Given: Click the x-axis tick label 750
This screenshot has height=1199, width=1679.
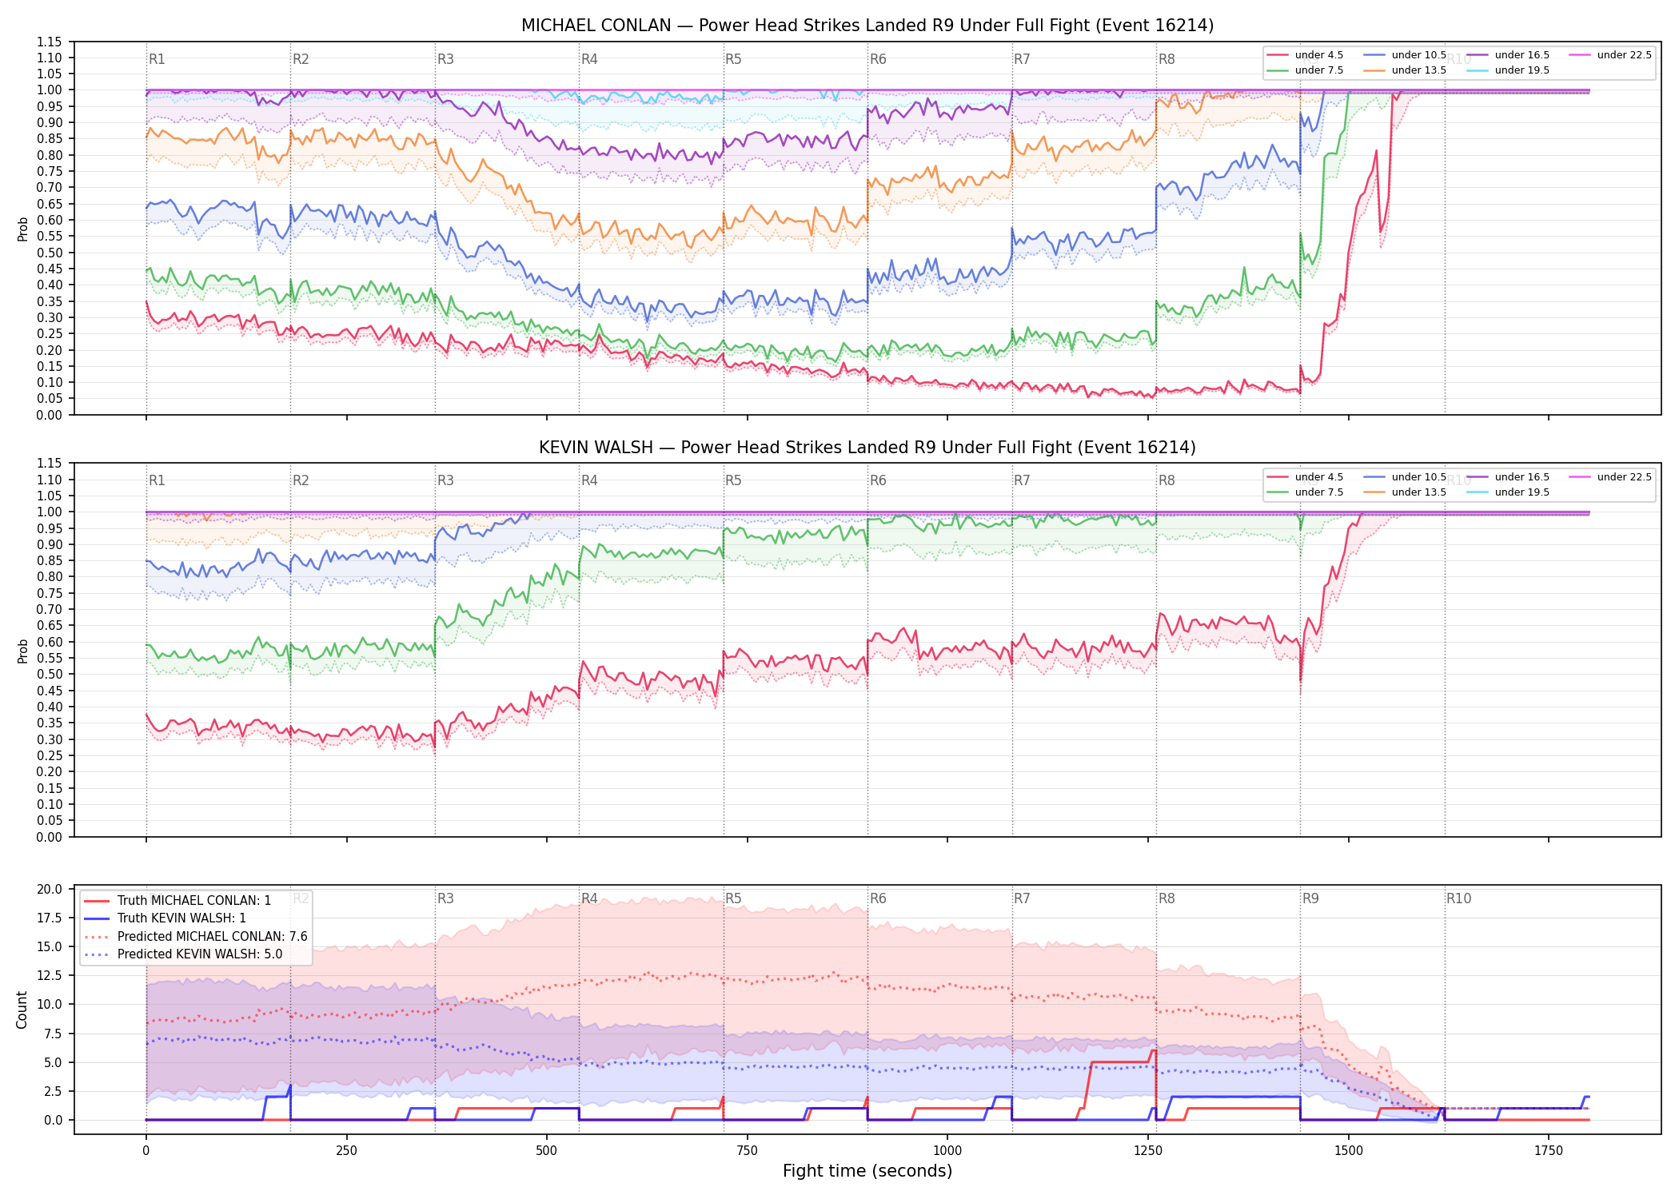Looking at the screenshot, I should pyautogui.click(x=747, y=1151).
